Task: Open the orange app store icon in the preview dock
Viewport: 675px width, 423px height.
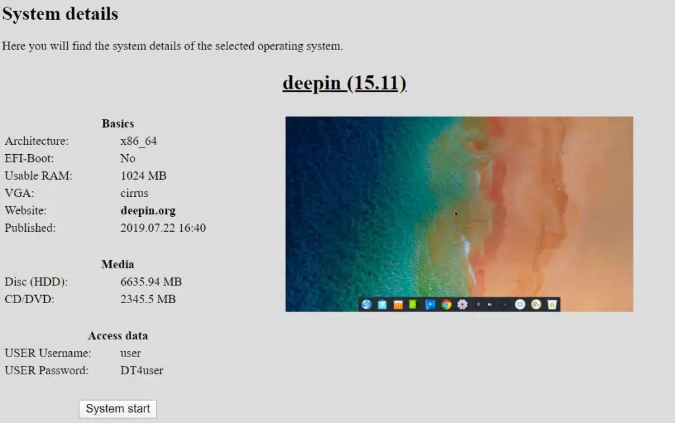Action: point(398,305)
